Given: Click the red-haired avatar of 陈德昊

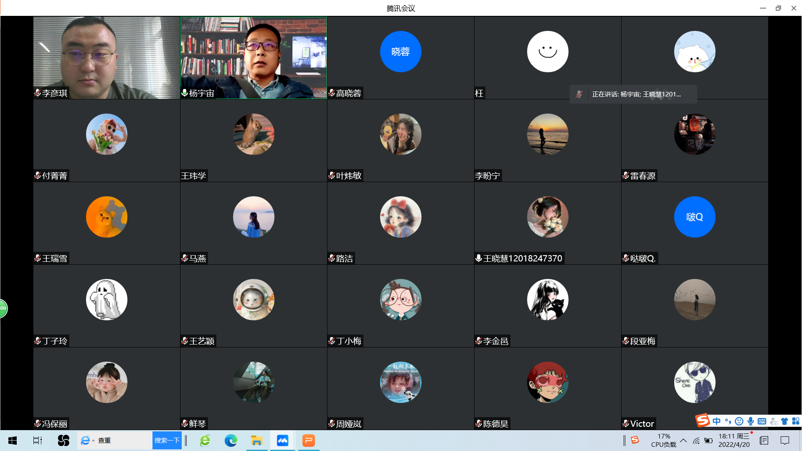Looking at the screenshot, I should tap(548, 382).
